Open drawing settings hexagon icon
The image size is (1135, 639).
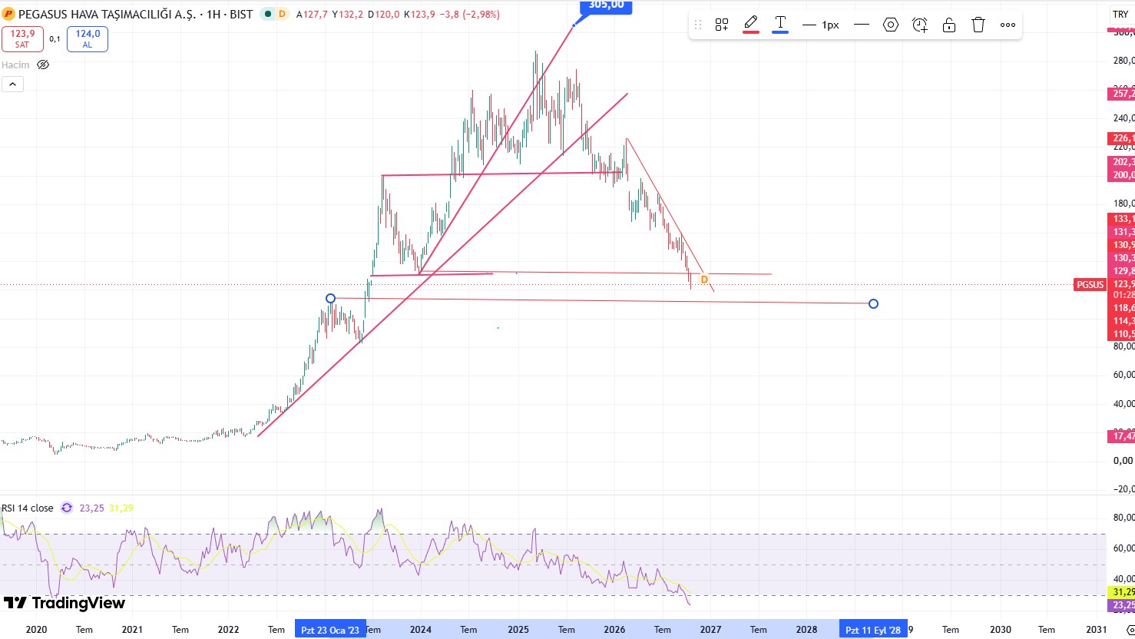pyautogui.click(x=891, y=25)
